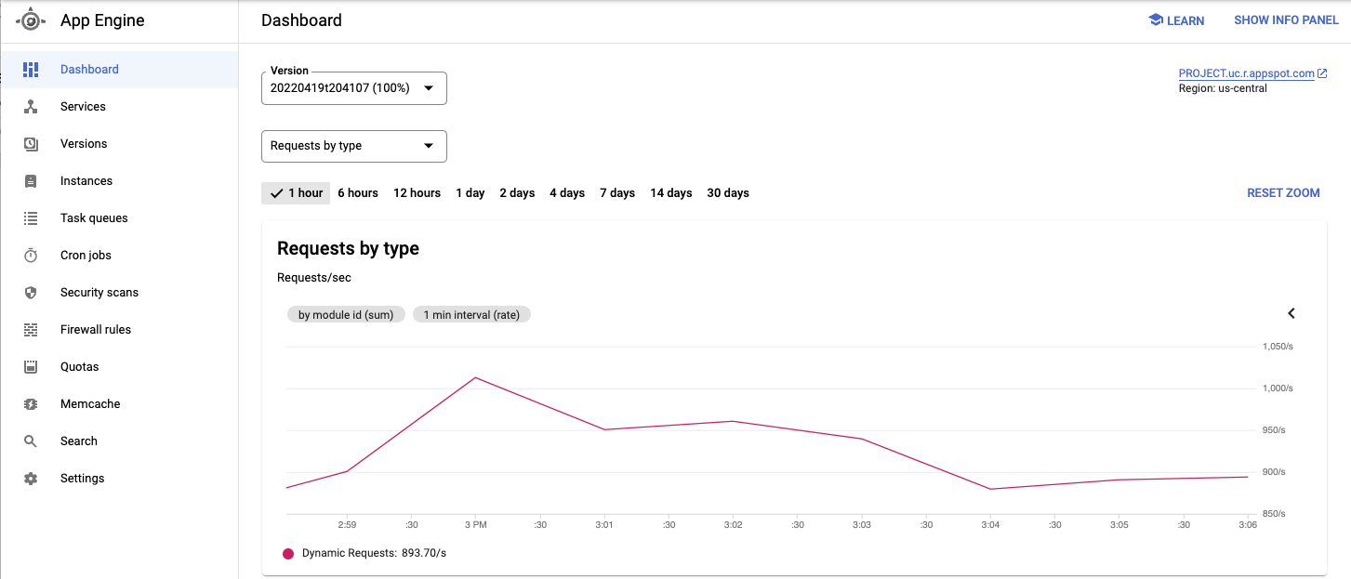Click the Instances icon in sidebar
This screenshot has width=1351, height=579.
coord(31,181)
